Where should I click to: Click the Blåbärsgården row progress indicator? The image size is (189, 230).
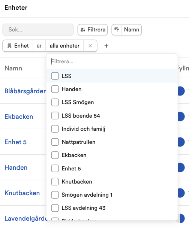pos(181,91)
